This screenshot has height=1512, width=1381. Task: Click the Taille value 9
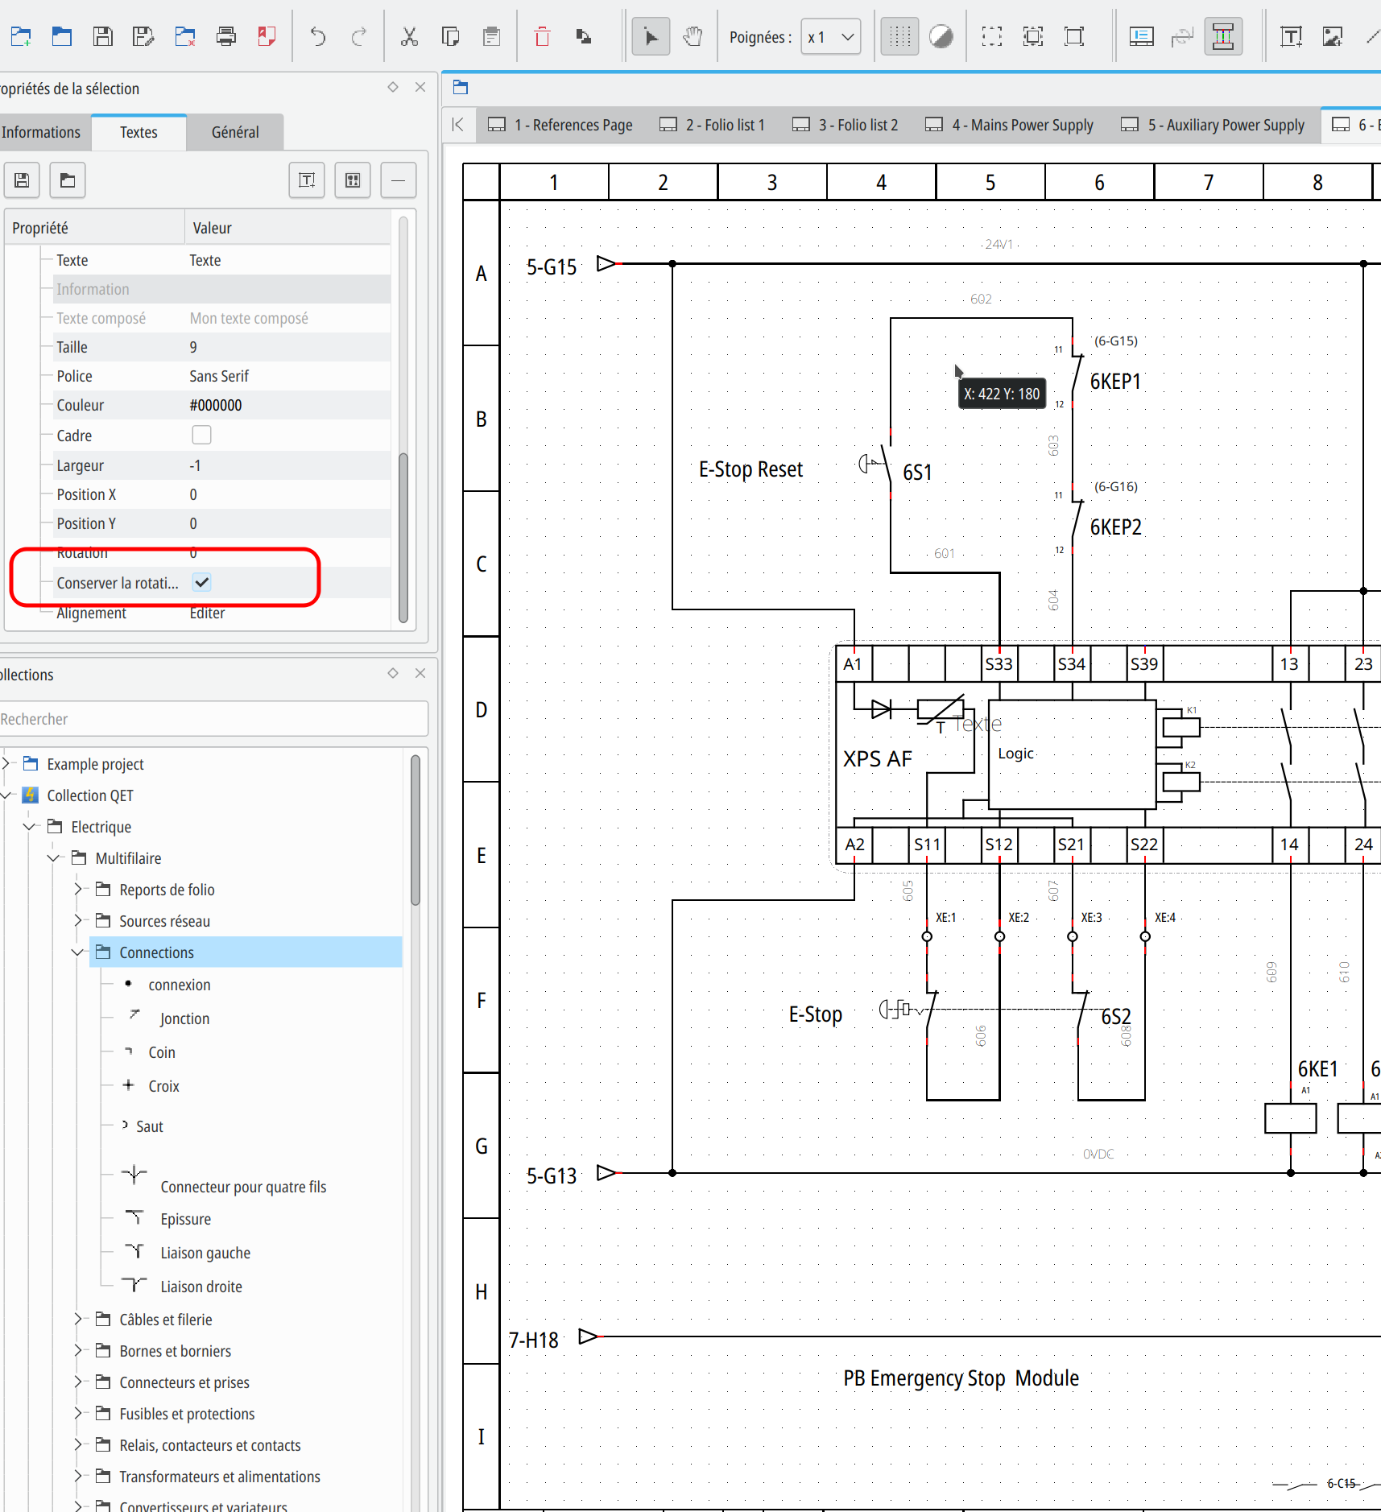[193, 347]
